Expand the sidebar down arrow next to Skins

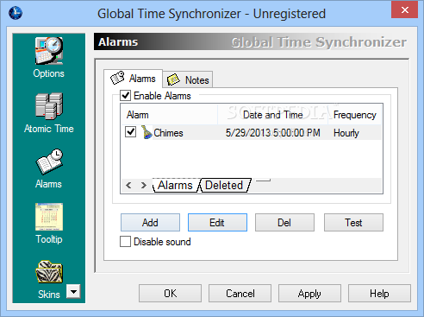point(73,292)
